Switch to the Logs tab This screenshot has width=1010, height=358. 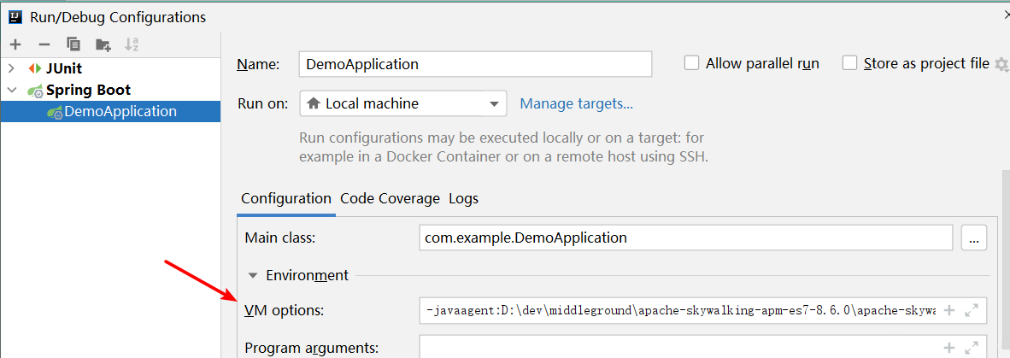(x=464, y=198)
